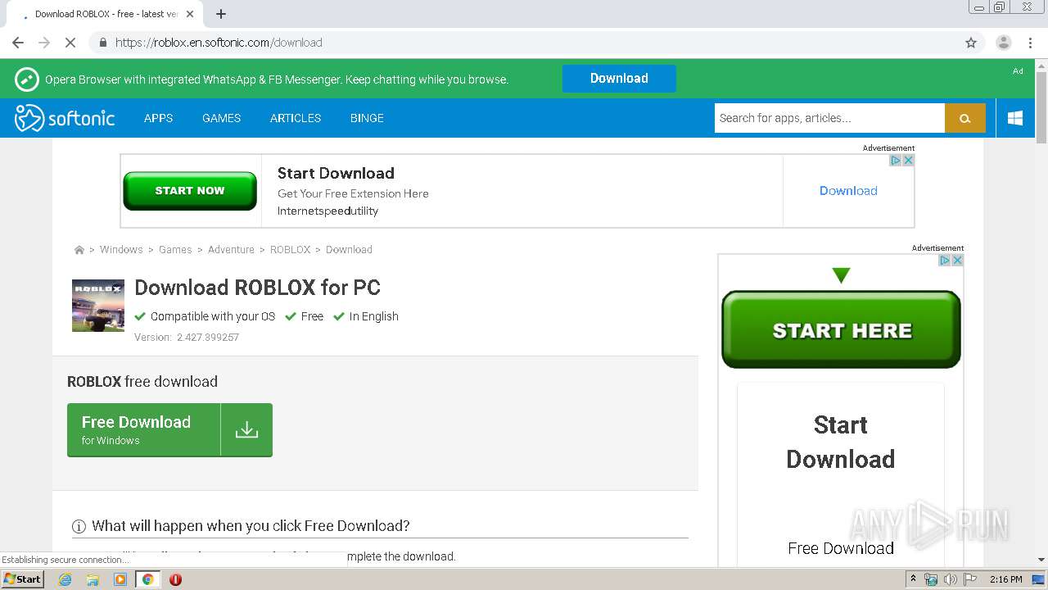Click the red Opera taskbar icon

(x=175, y=579)
